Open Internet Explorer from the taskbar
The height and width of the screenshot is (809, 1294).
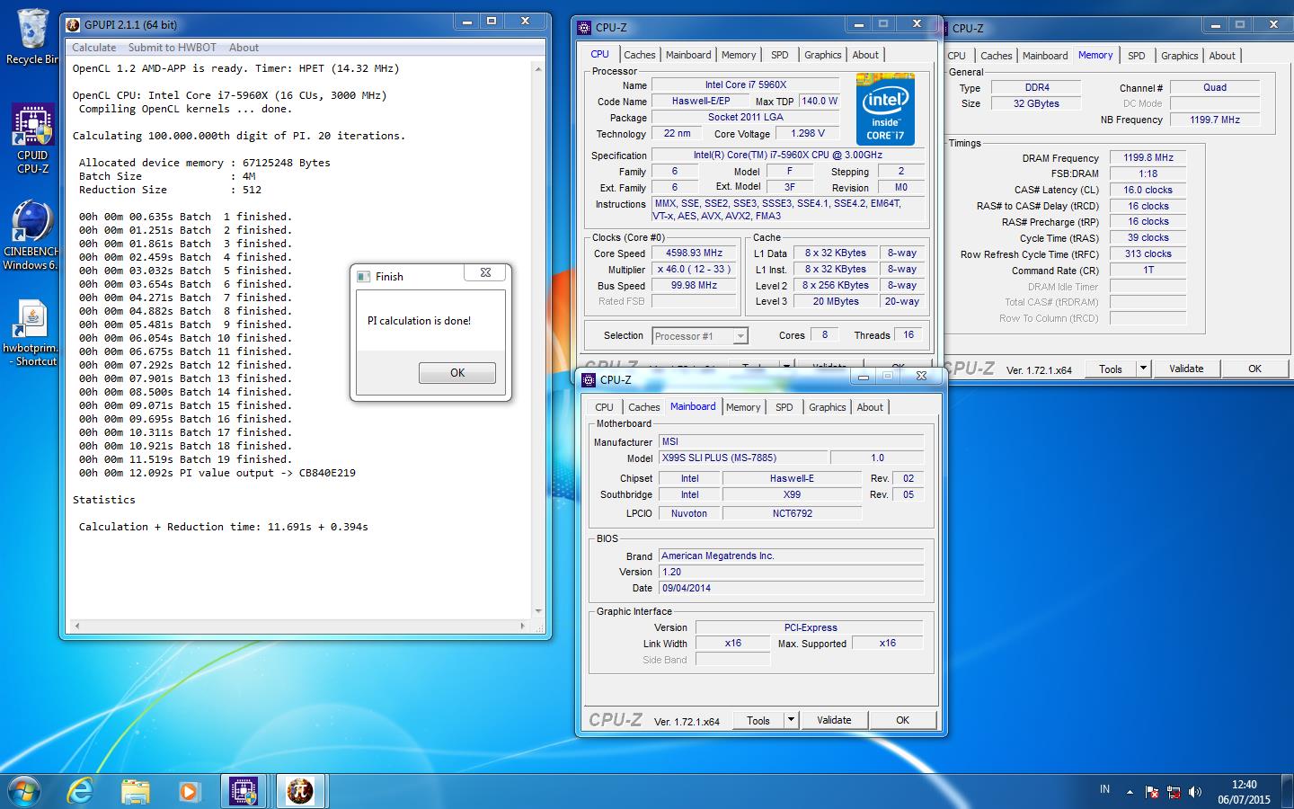(x=81, y=791)
